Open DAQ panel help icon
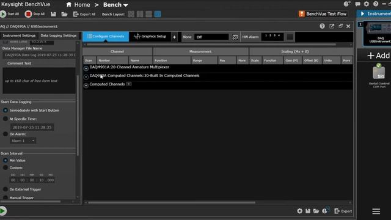Viewport: 391px width, 220px height. pos(322,26)
